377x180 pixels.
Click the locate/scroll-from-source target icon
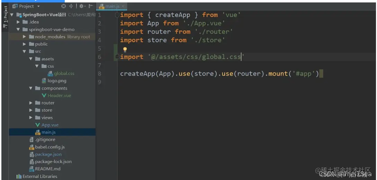pyautogui.click(x=63, y=6)
